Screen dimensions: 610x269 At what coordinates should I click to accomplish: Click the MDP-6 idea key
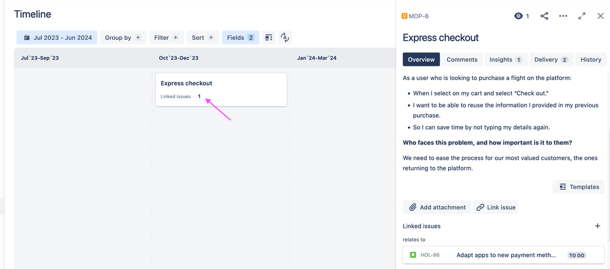coord(419,16)
